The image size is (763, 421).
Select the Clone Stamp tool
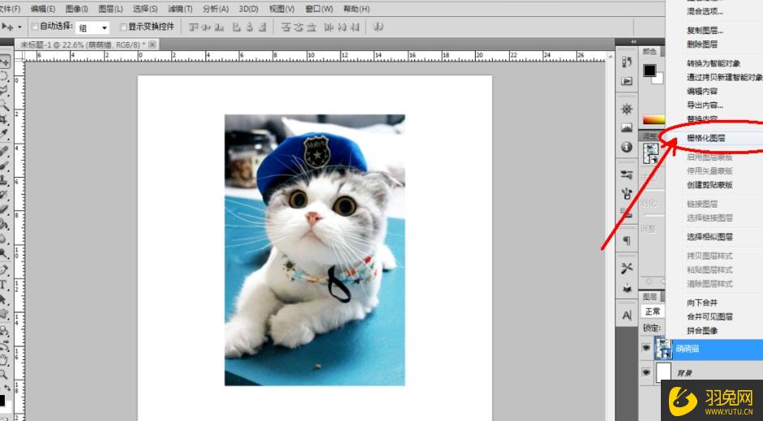point(4,179)
